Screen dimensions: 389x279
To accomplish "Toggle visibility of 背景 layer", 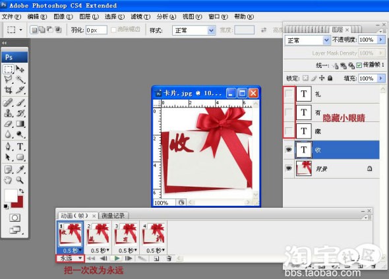I will coord(289,168).
